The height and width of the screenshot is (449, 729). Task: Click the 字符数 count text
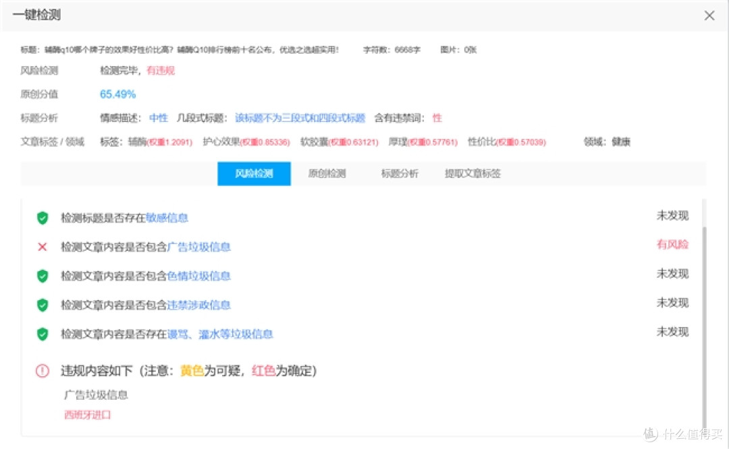391,50
